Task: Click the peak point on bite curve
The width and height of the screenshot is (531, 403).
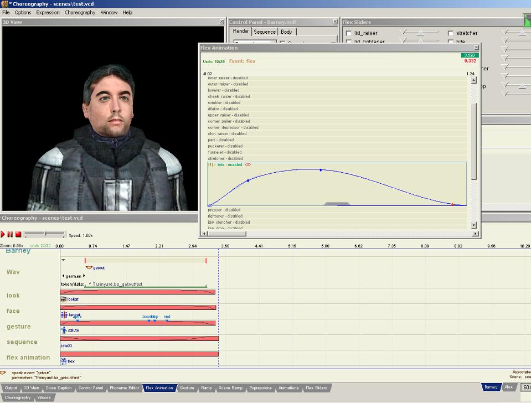Action: [321, 170]
